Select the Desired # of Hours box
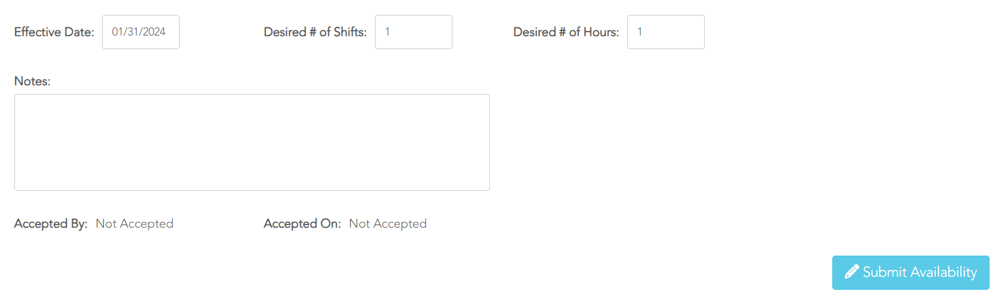Image resolution: width=1002 pixels, height=301 pixels. (x=666, y=32)
